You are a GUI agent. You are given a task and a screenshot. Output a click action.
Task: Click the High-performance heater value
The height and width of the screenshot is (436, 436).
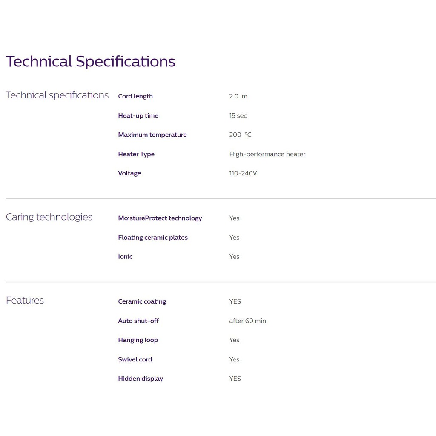point(267,154)
